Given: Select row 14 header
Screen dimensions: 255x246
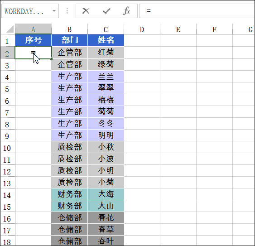Looking at the screenshot, I should pos(8,194).
